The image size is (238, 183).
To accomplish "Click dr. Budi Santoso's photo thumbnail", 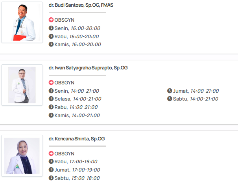I will point(22,22).
